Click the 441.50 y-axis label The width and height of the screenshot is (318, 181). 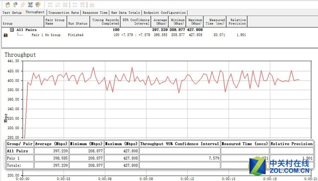14,61
